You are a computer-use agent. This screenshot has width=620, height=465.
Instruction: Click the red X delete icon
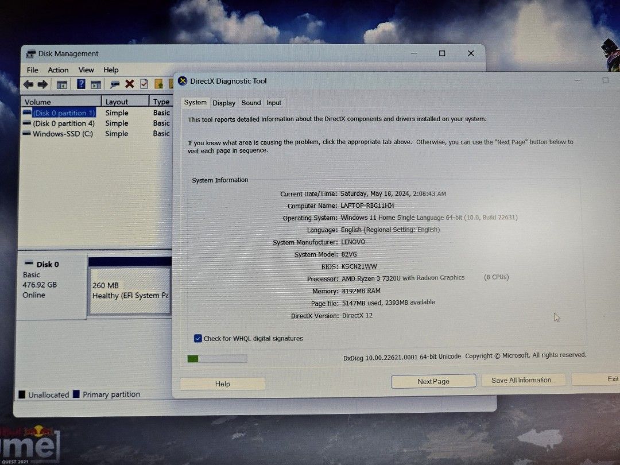130,84
